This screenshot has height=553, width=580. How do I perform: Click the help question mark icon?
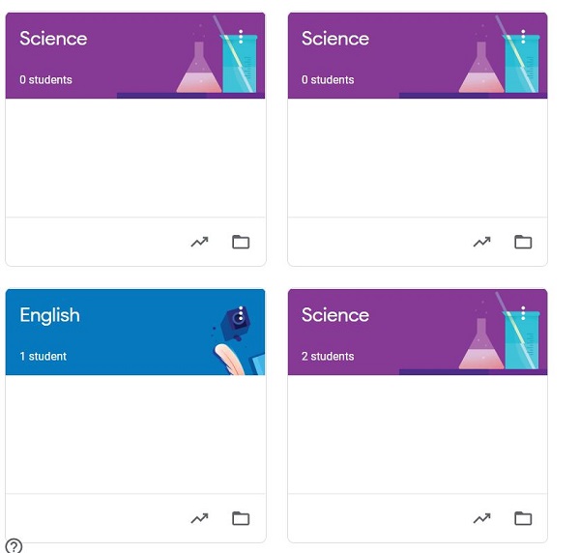[14, 546]
